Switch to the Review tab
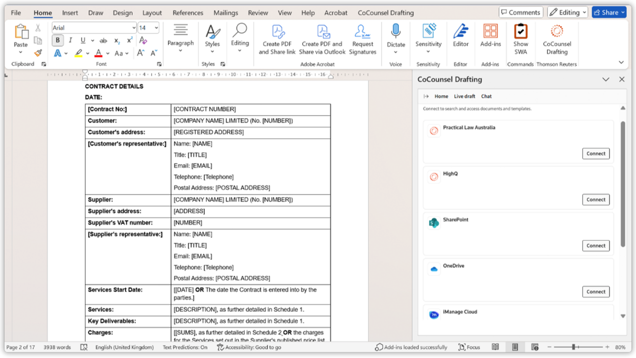This screenshot has height=358, width=636. coord(258,13)
